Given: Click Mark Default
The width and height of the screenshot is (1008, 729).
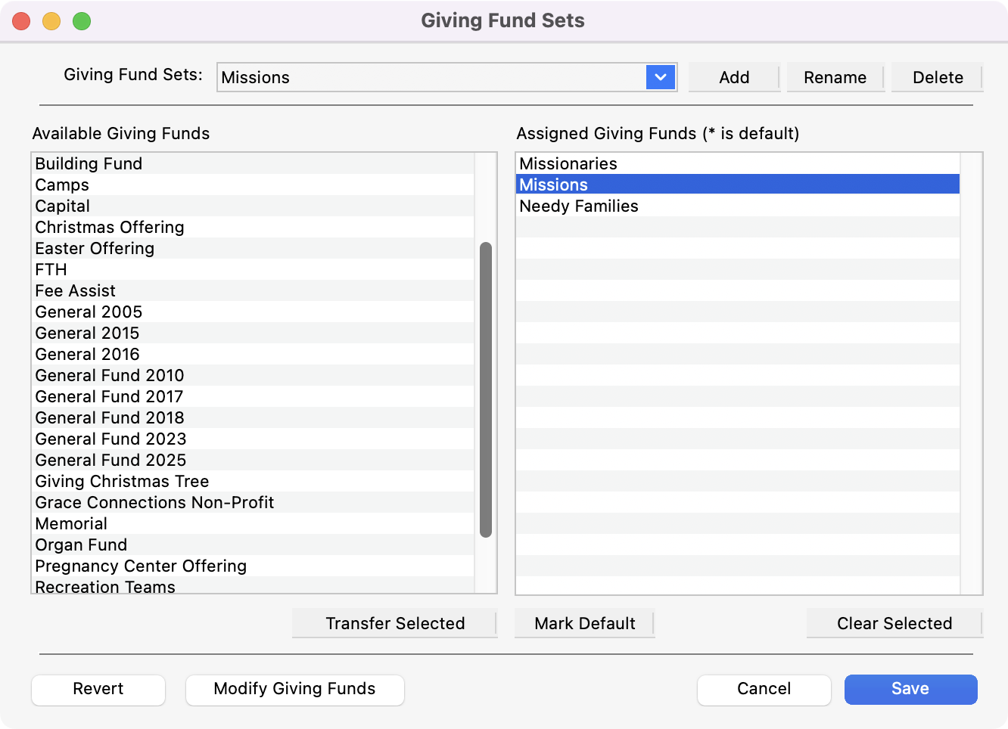Looking at the screenshot, I should (x=584, y=623).
